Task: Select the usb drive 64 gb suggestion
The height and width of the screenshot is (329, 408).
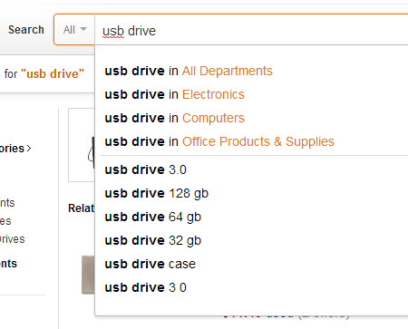Action: click(253, 217)
